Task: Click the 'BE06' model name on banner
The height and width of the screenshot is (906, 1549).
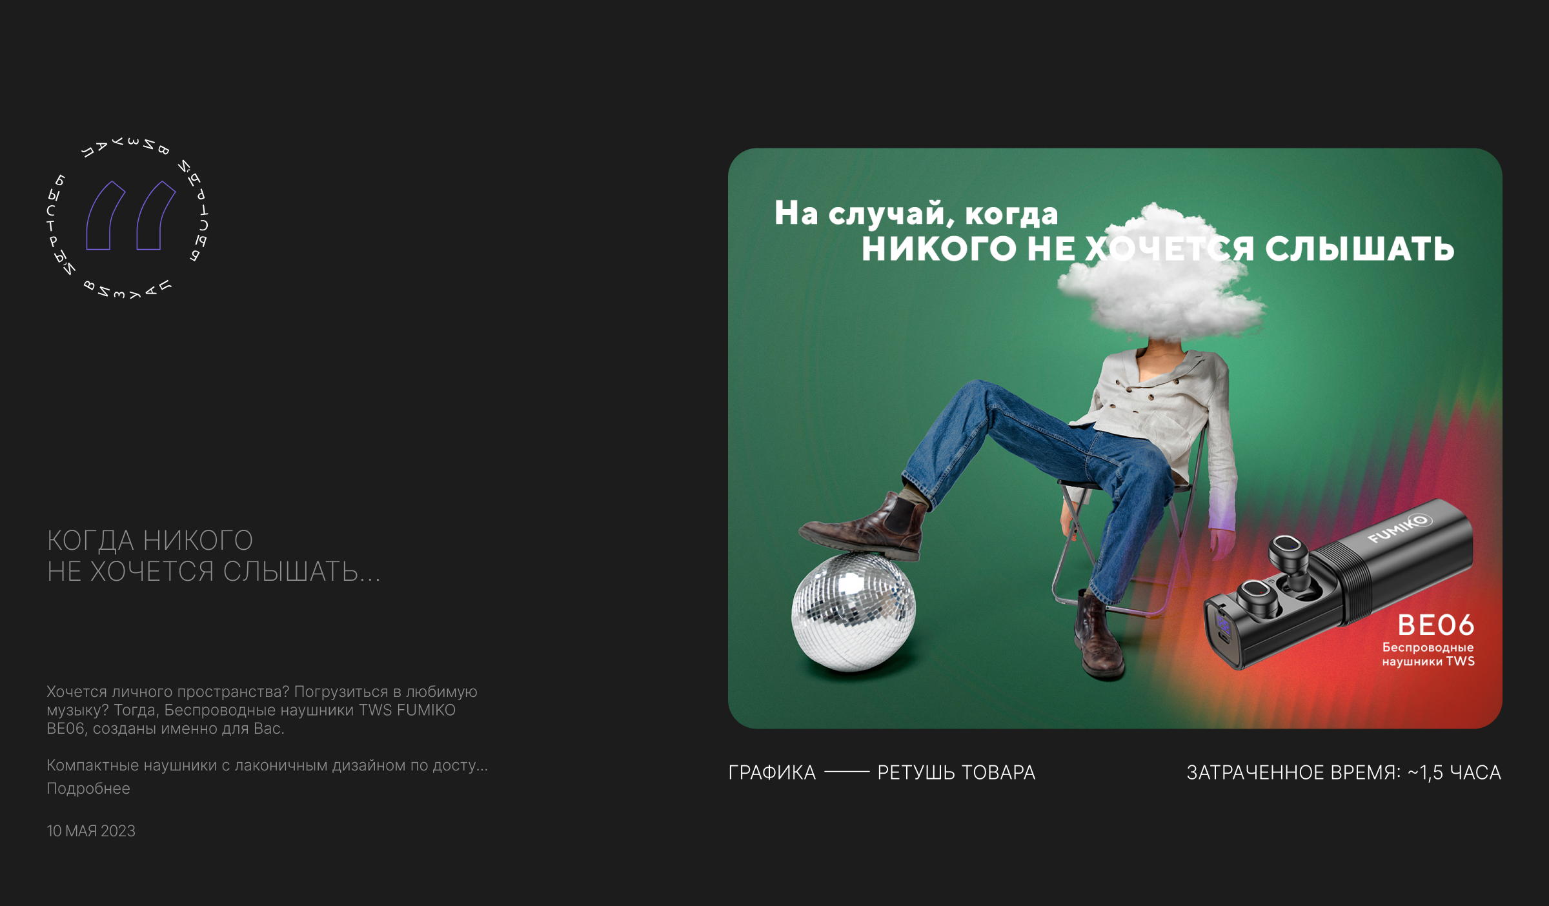Action: click(1435, 625)
